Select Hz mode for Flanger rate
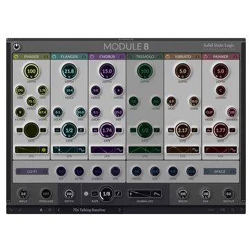The width and height of the screenshot is (252, 252). [57, 130]
